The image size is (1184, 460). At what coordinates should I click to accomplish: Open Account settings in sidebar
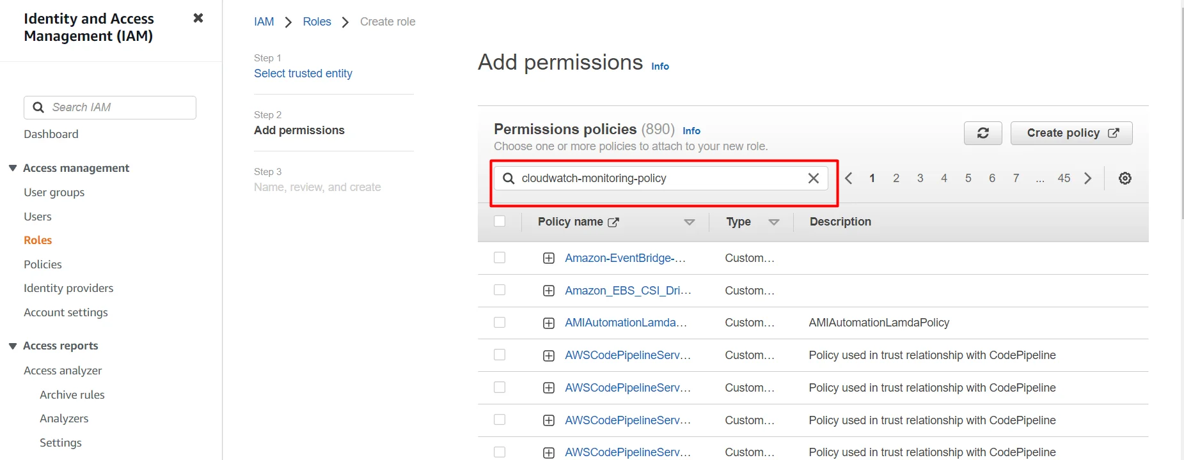coord(66,312)
